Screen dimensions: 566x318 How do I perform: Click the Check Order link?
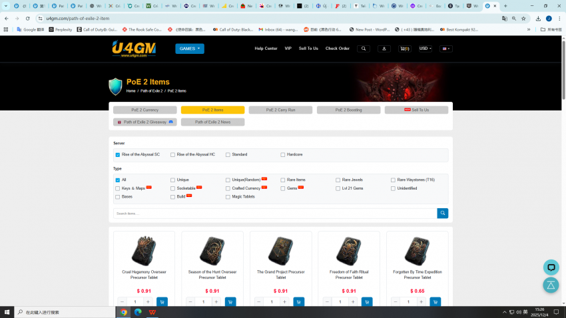click(337, 49)
